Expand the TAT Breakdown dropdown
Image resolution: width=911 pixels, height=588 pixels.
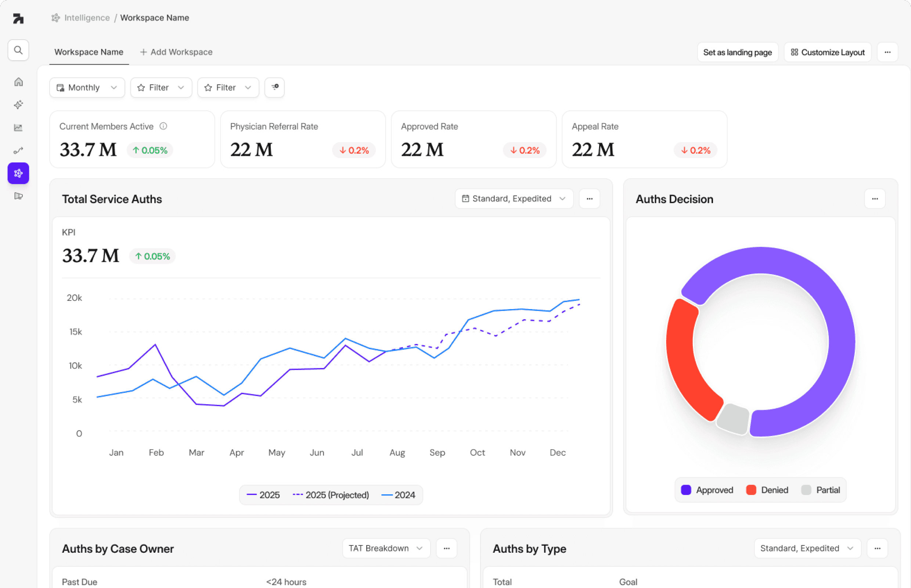pos(386,548)
